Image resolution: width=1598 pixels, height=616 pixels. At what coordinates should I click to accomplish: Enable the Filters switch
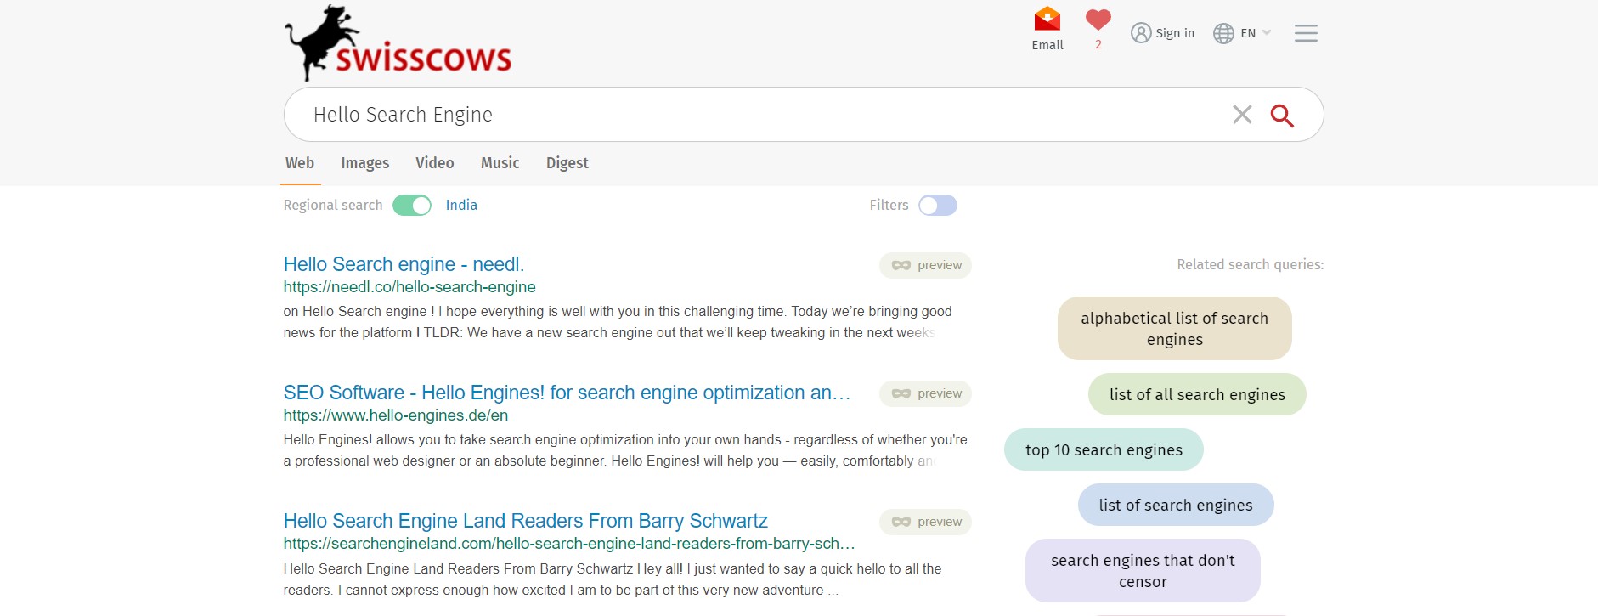(938, 206)
